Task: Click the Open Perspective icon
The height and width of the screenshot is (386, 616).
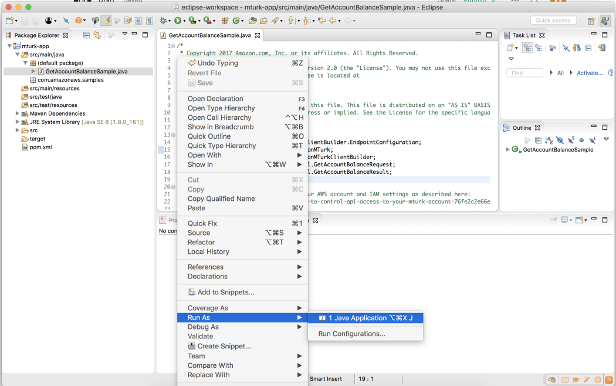Action: tap(591, 21)
